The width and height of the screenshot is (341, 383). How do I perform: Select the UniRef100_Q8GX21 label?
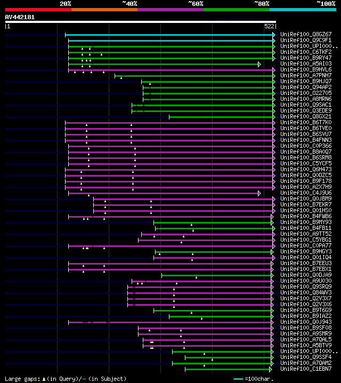[306, 116]
